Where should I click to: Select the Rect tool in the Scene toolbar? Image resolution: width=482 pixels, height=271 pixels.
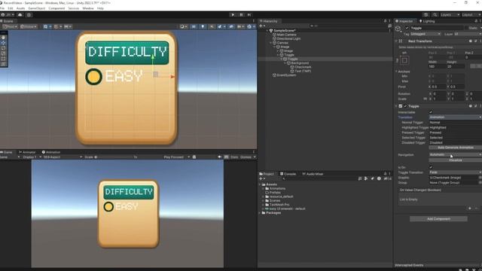click(x=3, y=59)
